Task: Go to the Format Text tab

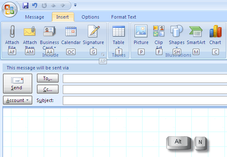Action: coord(123,17)
